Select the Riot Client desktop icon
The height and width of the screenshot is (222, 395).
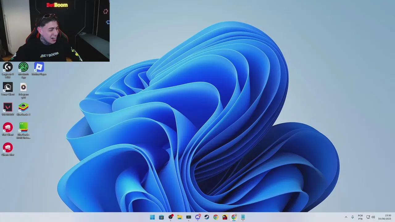8,129
